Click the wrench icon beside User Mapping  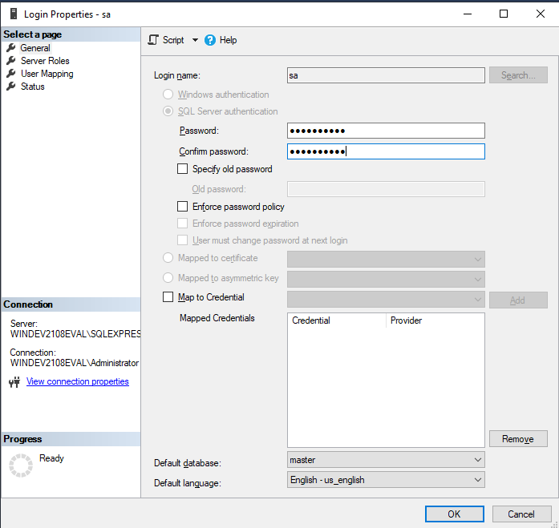(x=11, y=73)
